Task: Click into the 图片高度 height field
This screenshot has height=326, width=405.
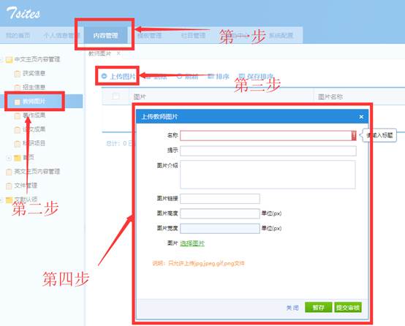Action: 220,213
